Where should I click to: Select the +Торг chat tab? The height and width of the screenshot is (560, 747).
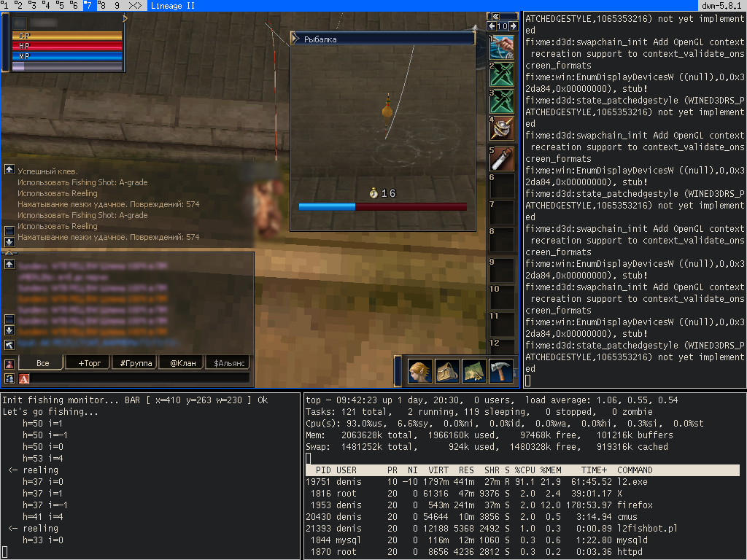click(88, 363)
